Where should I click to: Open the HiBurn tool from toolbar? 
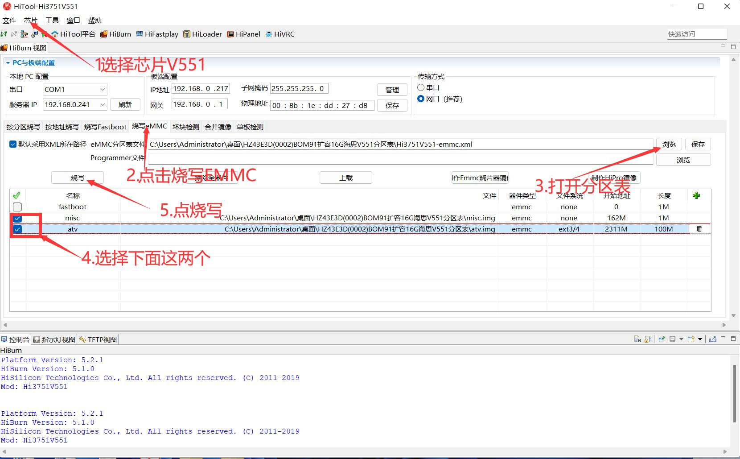(x=115, y=34)
